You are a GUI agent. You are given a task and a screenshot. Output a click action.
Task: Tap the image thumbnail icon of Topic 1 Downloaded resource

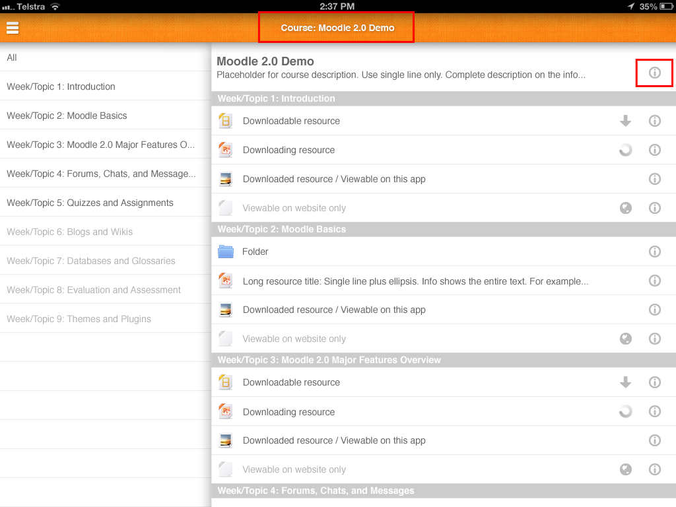coord(226,178)
